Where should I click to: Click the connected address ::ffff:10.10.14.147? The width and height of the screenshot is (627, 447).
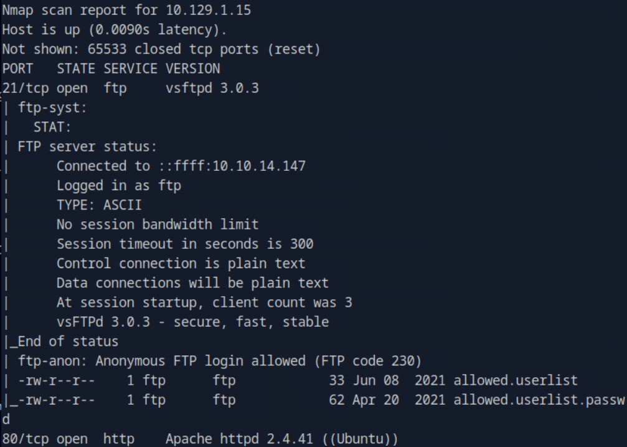tap(228, 166)
